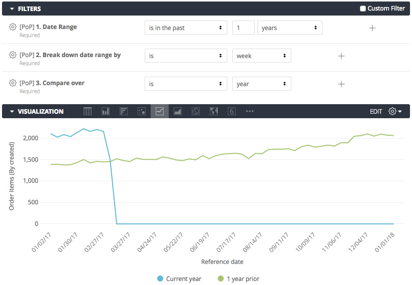The height and width of the screenshot is (285, 412).
Task: Select the scatterplot visualization icon
Action: pos(142,111)
